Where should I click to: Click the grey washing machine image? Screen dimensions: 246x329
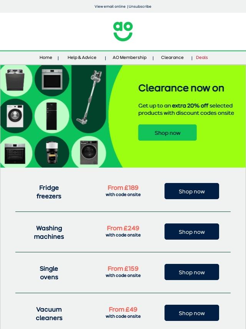coord(89,153)
